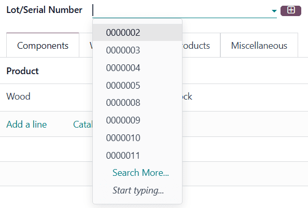Pick serial number 0000009

[137, 120]
